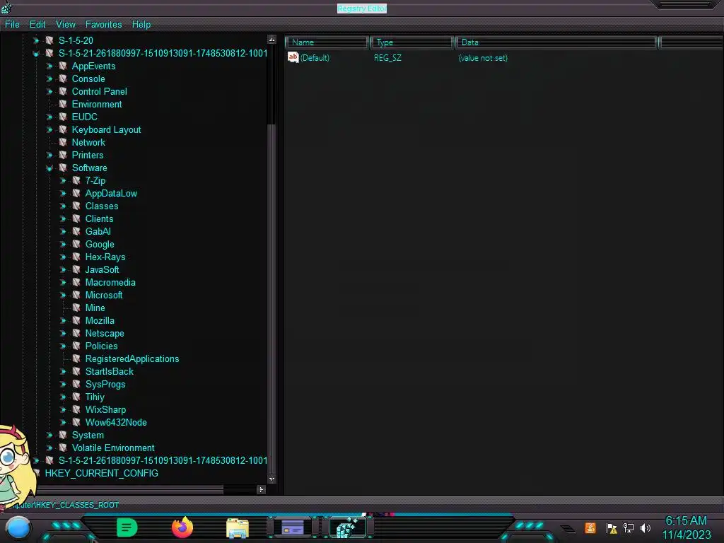Screen dimensions: 724x543
Task: Click the Mozilla folder icon
Action: (x=76, y=320)
